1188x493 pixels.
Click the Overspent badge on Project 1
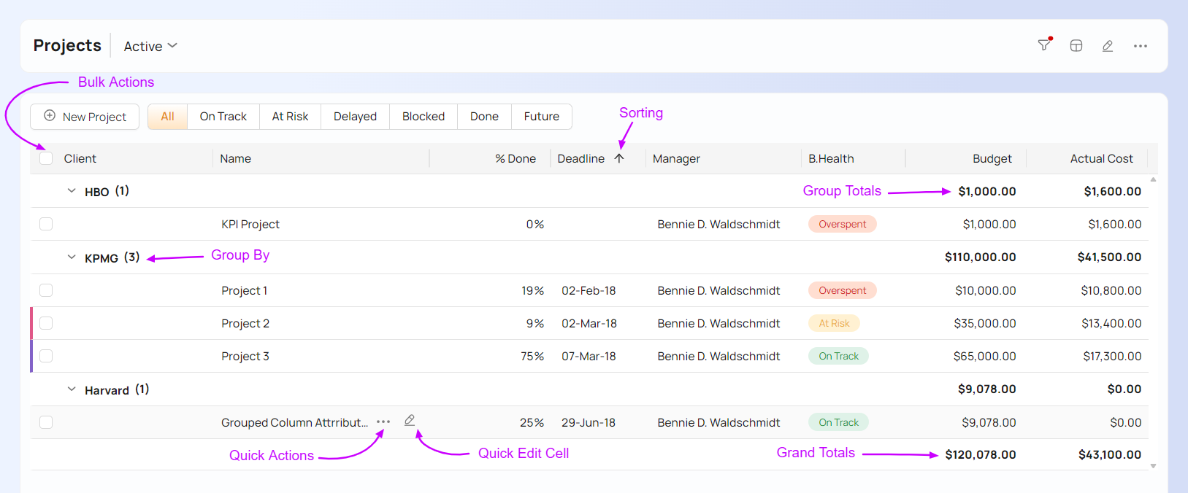point(842,290)
